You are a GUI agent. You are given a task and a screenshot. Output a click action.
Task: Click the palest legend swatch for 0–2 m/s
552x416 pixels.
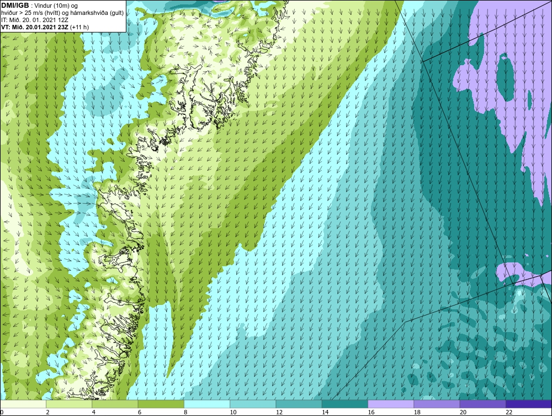point(23,404)
